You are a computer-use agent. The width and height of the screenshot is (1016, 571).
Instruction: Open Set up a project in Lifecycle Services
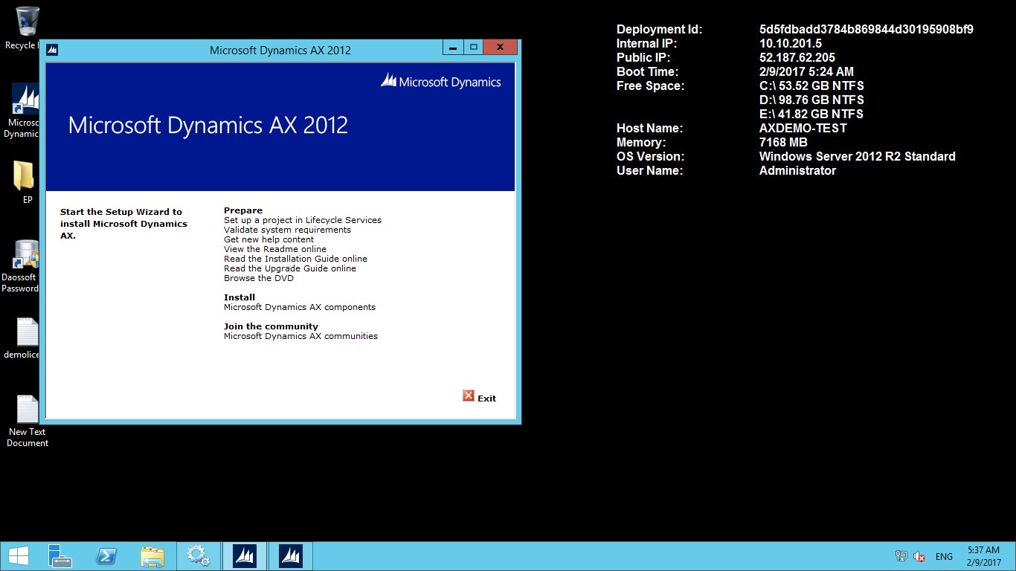click(x=302, y=220)
